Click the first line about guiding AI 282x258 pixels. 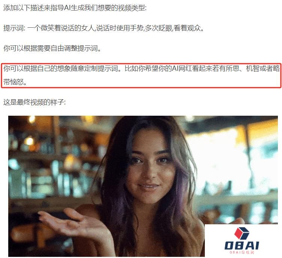click(x=75, y=8)
